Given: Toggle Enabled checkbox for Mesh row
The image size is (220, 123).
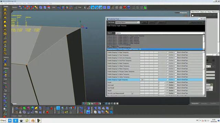Looking at the screenshot, I should [x=167, y=91].
